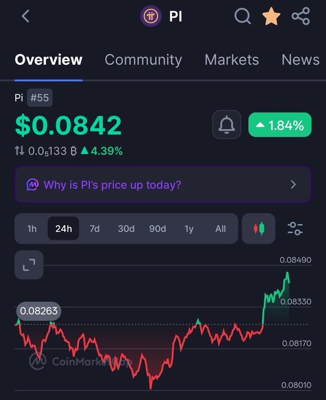Tap the 0.08010 axis label
Image resolution: width=326 pixels, height=400 pixels.
296,385
